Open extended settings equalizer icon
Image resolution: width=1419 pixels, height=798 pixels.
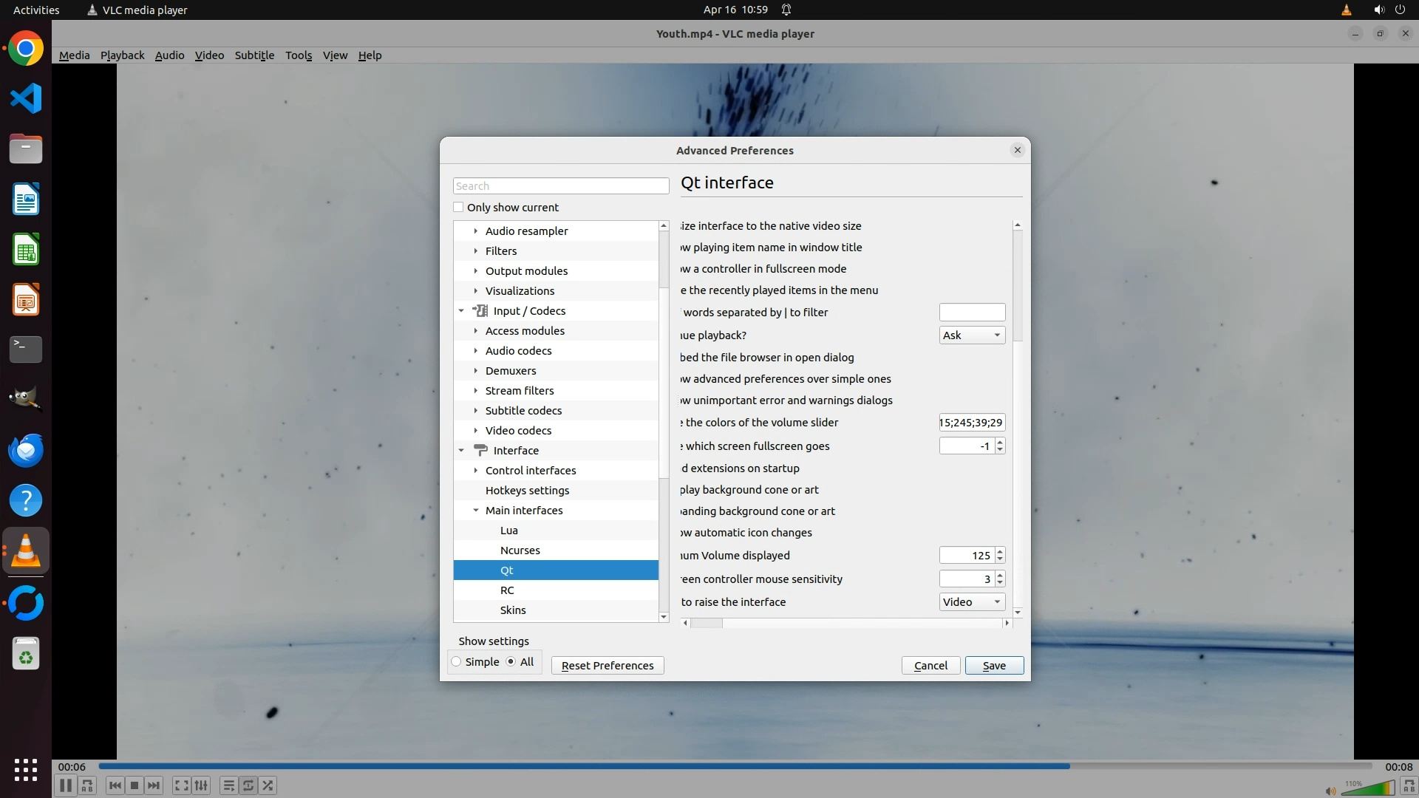click(201, 785)
